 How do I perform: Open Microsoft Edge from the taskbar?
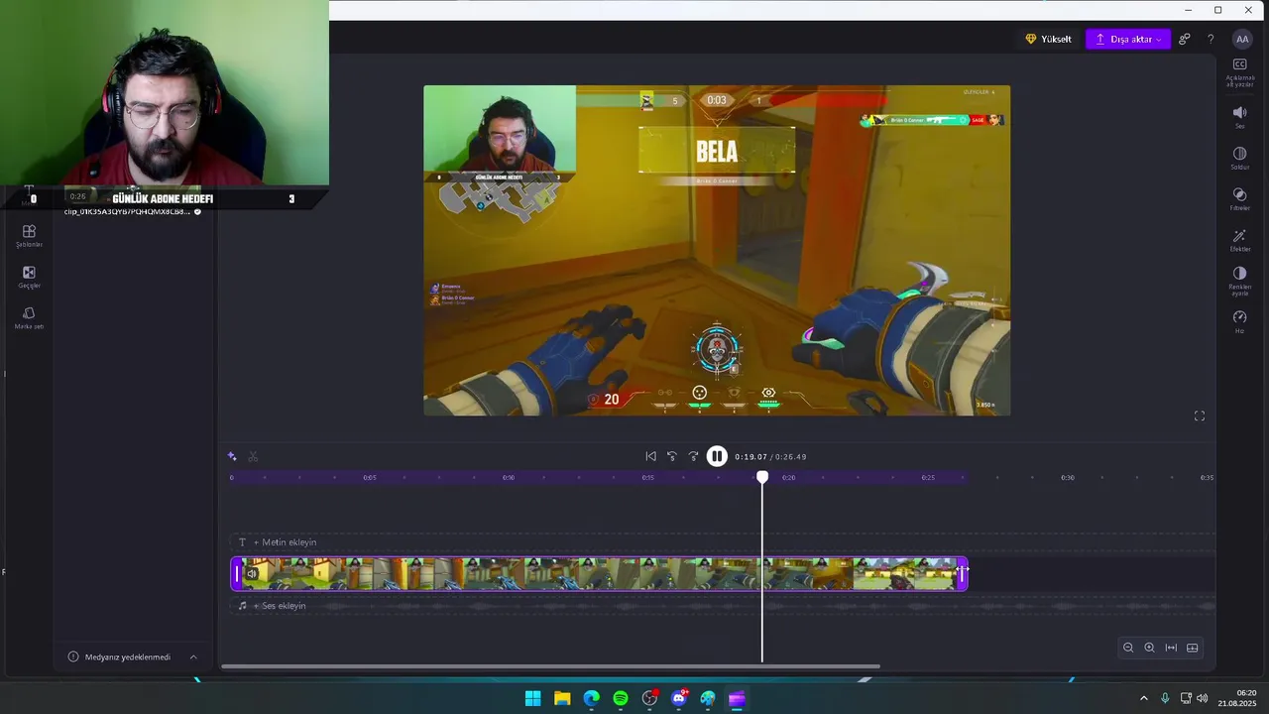(x=591, y=699)
